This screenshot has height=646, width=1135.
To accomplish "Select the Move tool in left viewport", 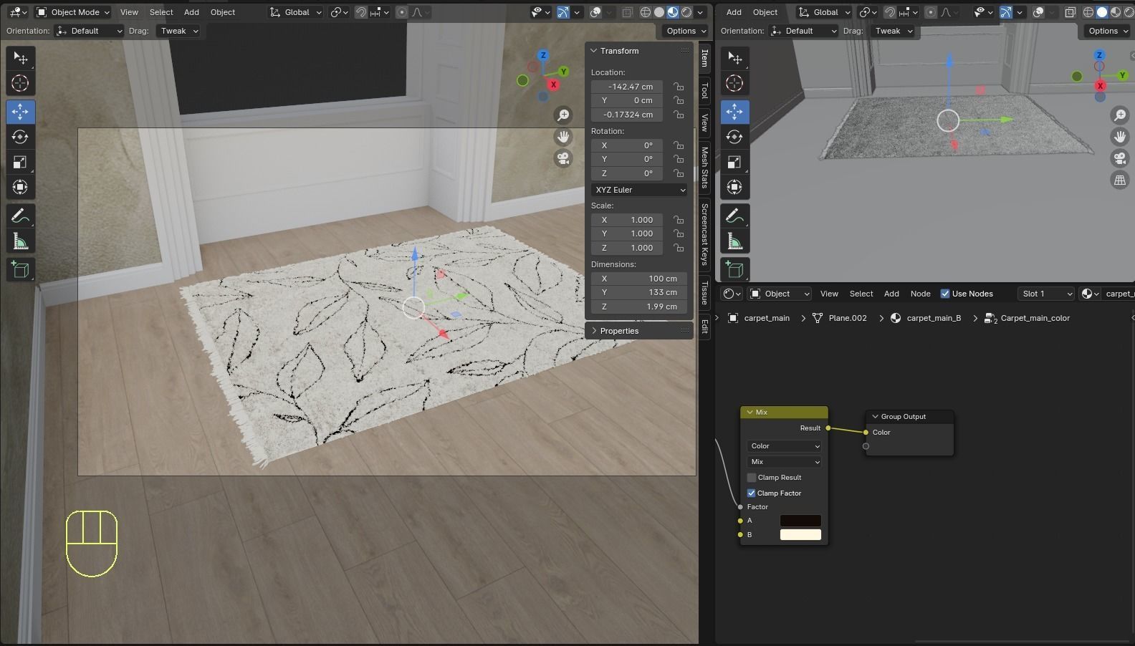I will tap(20, 112).
